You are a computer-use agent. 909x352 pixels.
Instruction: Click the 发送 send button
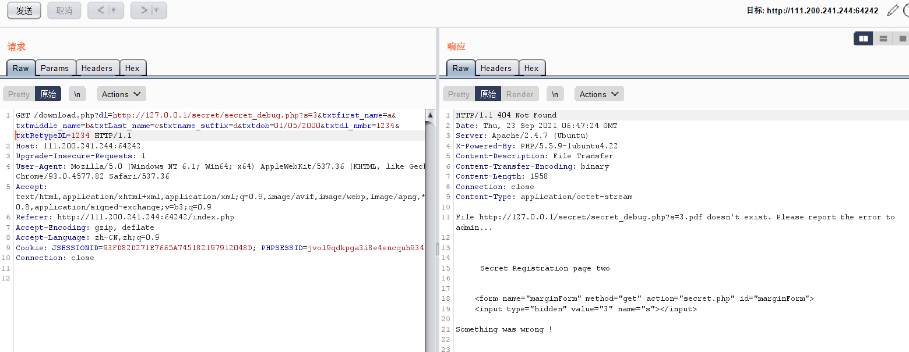(x=24, y=10)
